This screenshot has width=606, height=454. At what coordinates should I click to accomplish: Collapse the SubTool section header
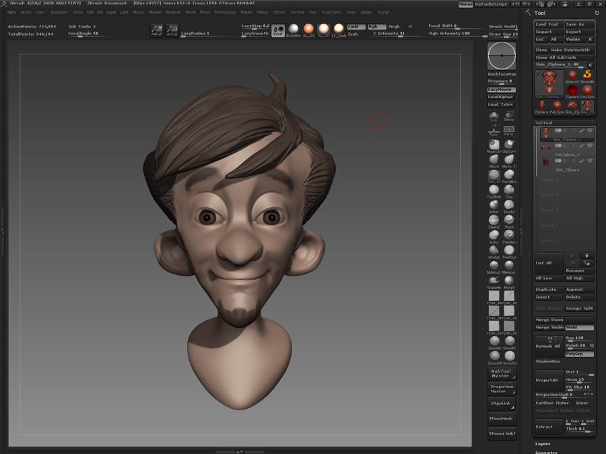coord(543,123)
